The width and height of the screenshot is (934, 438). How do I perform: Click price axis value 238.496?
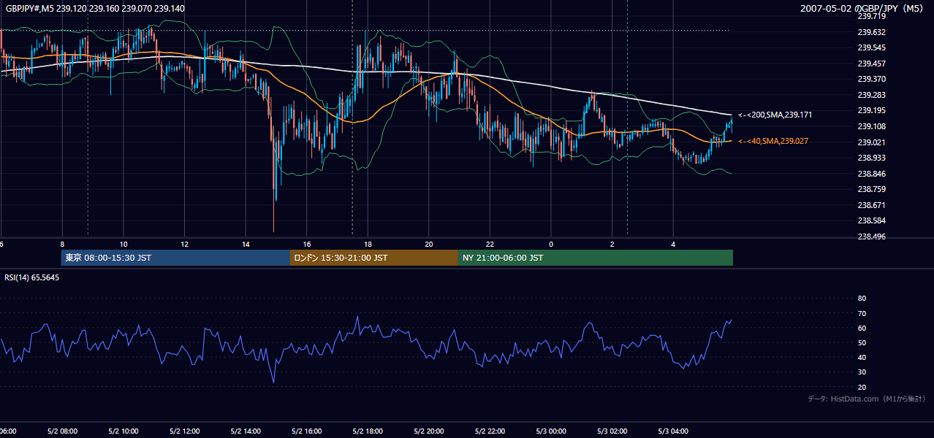[x=872, y=237]
